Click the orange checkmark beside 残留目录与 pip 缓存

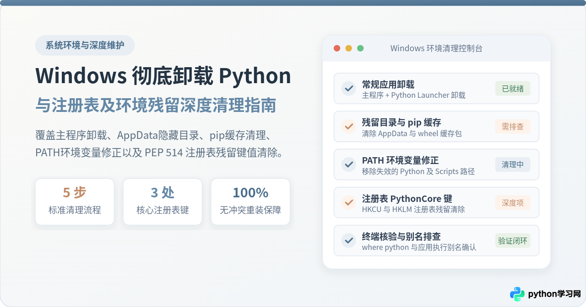point(349,126)
